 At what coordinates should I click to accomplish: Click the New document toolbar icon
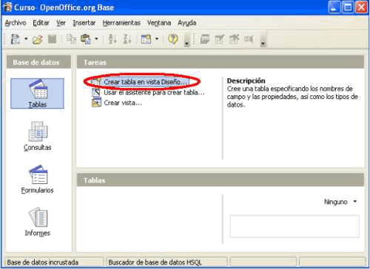[16, 39]
